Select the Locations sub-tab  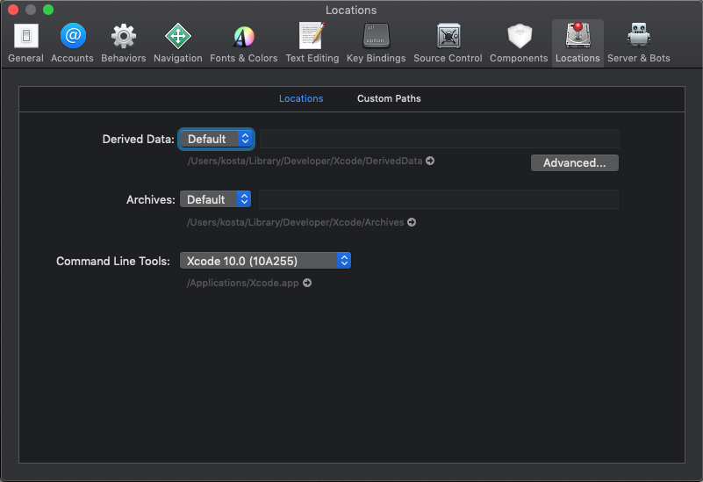(x=301, y=98)
